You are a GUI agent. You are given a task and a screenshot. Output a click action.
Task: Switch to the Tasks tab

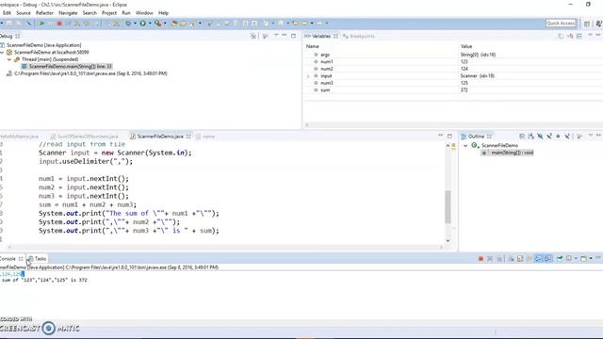(x=37, y=259)
